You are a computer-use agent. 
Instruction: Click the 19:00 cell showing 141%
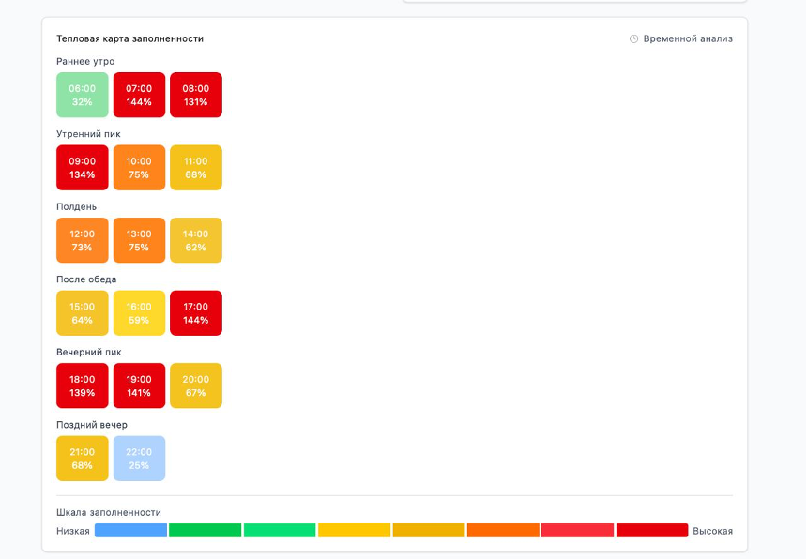(x=139, y=385)
